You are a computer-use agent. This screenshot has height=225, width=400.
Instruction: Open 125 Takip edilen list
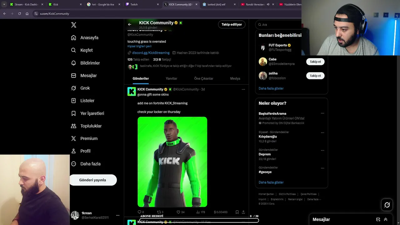(138, 59)
